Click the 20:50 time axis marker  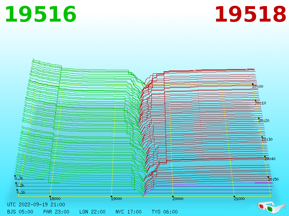(273, 179)
